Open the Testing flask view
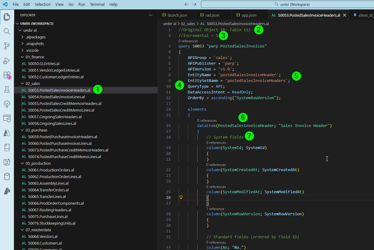This screenshot has width=374, height=250. click(x=7, y=89)
